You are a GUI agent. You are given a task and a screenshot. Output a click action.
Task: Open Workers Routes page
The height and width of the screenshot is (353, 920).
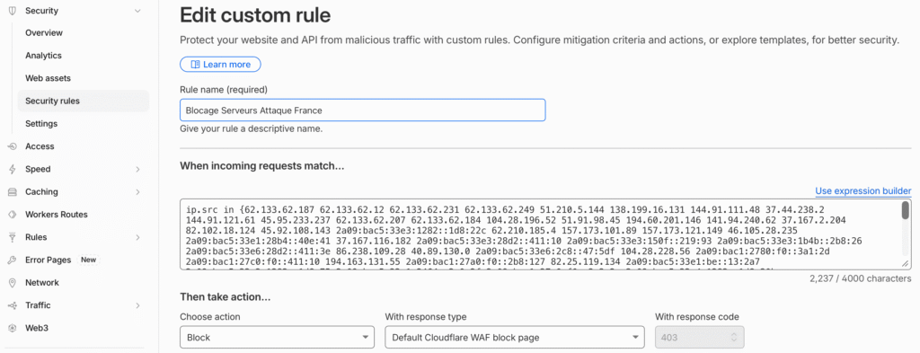[57, 215]
